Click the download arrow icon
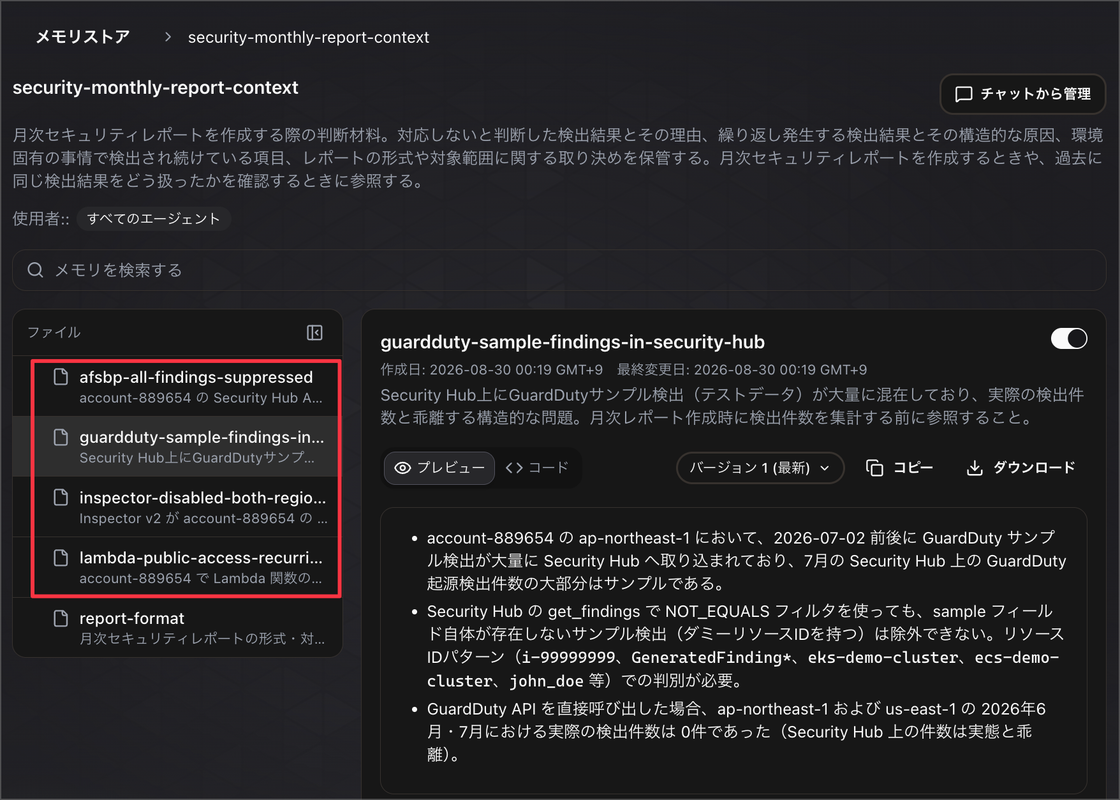The height and width of the screenshot is (800, 1120). click(x=975, y=468)
